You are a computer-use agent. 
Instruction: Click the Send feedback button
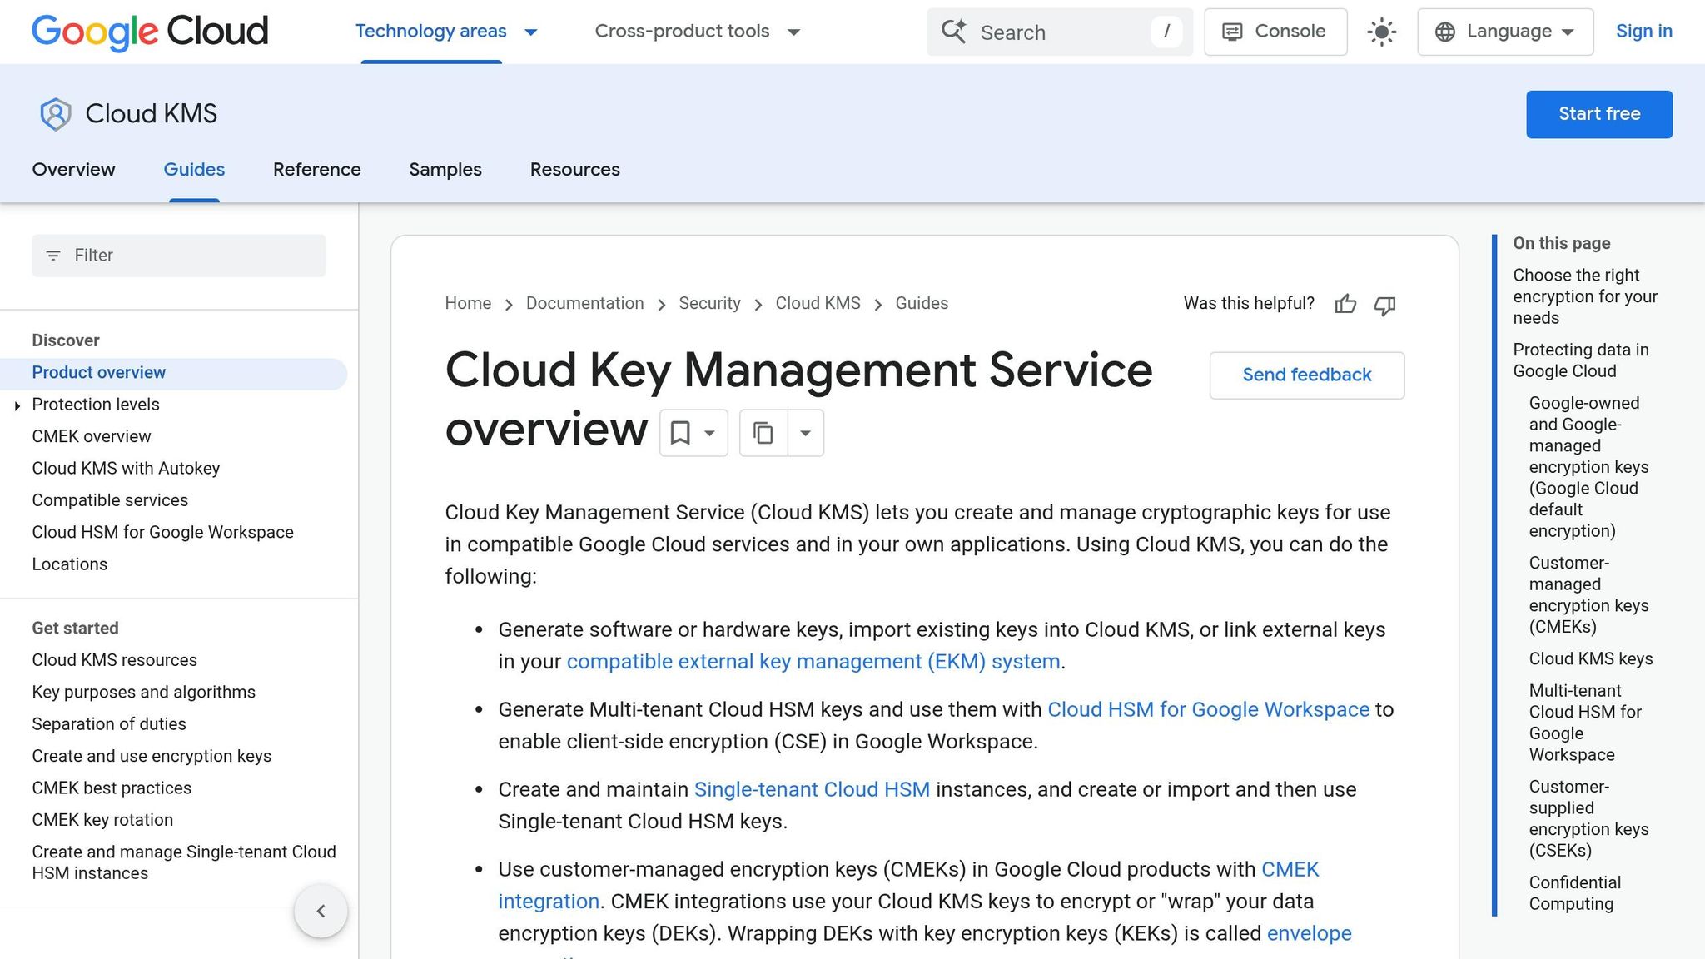(1307, 375)
